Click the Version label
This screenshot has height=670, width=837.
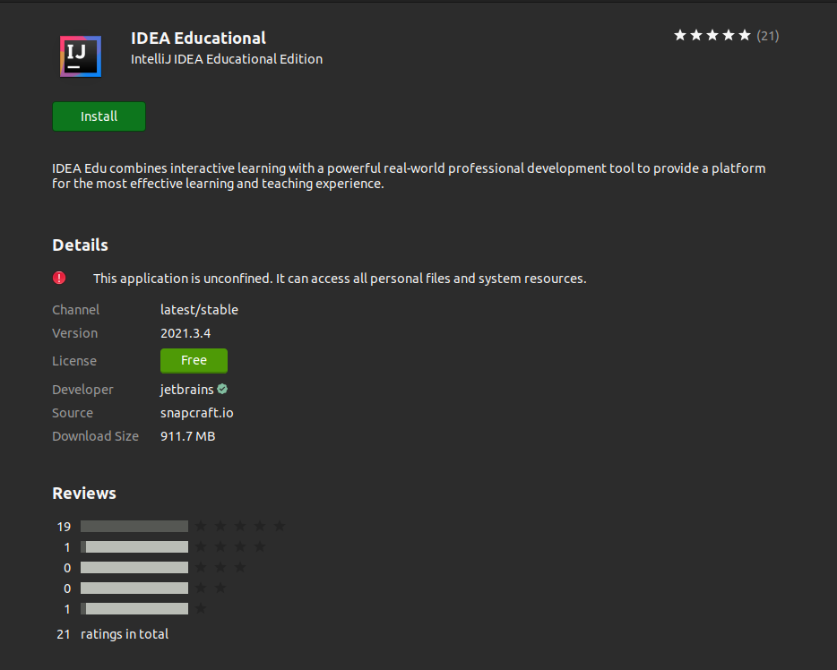coord(74,333)
